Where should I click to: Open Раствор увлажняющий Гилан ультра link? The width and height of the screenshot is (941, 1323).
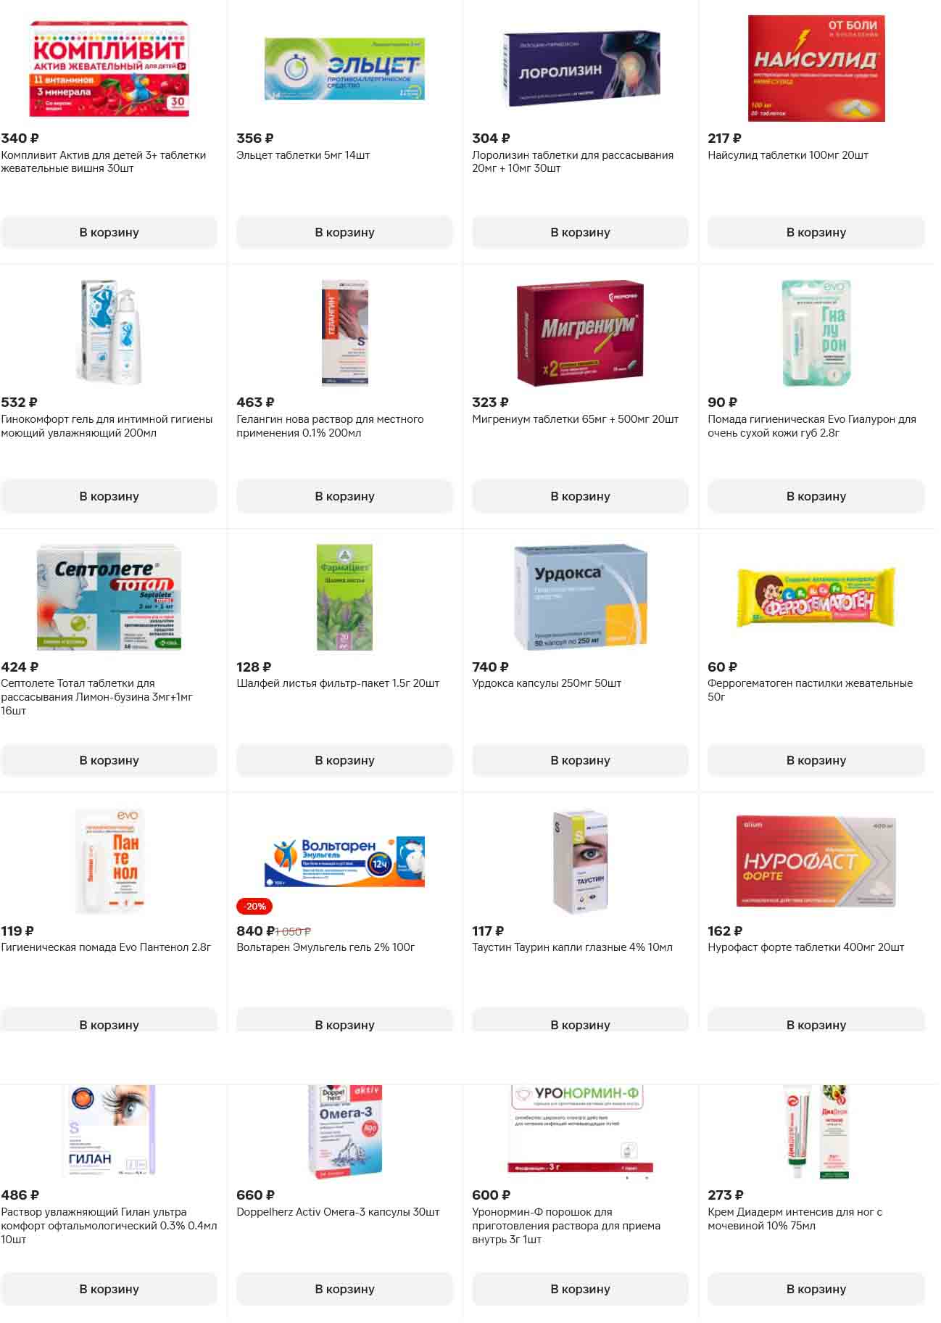click(x=109, y=1225)
